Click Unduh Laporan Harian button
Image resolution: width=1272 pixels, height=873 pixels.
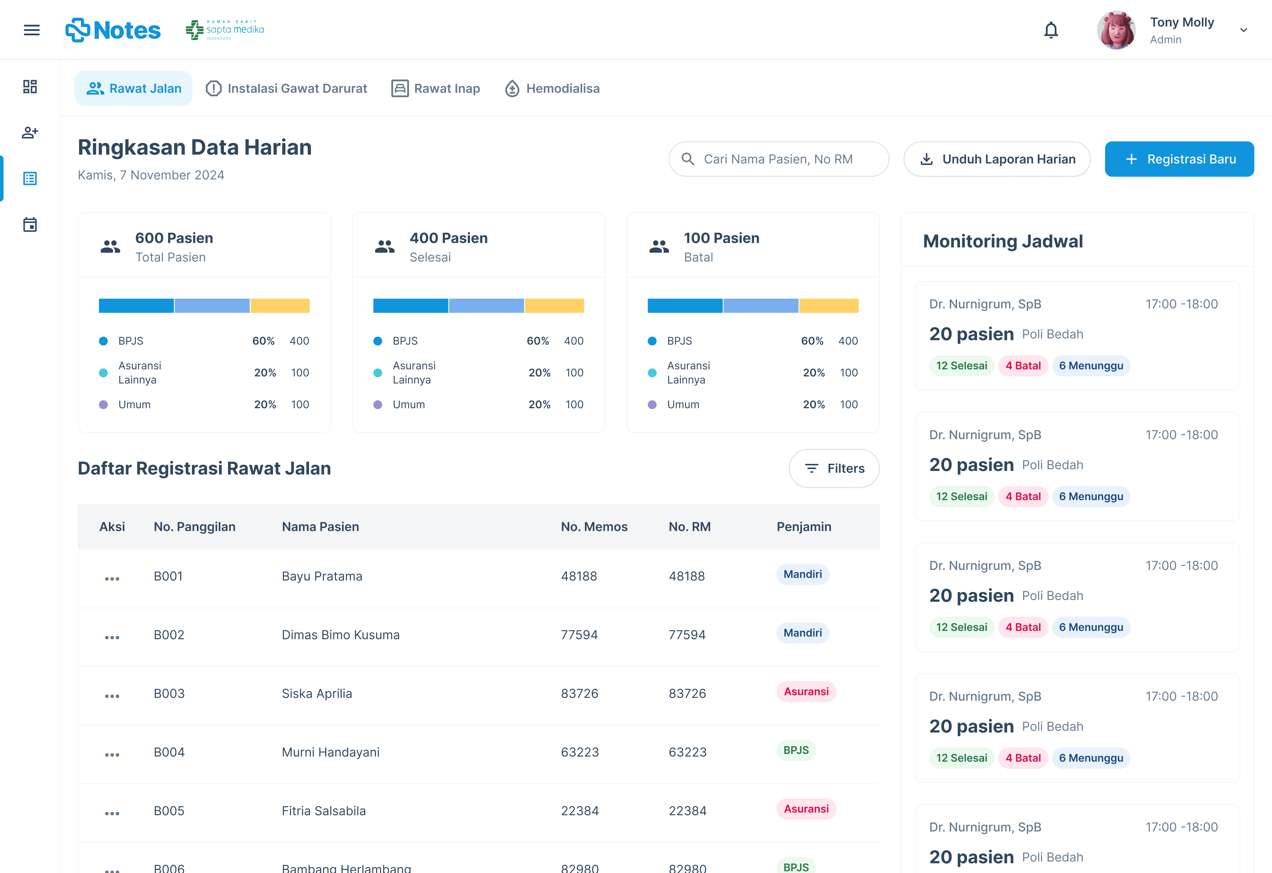(x=997, y=159)
